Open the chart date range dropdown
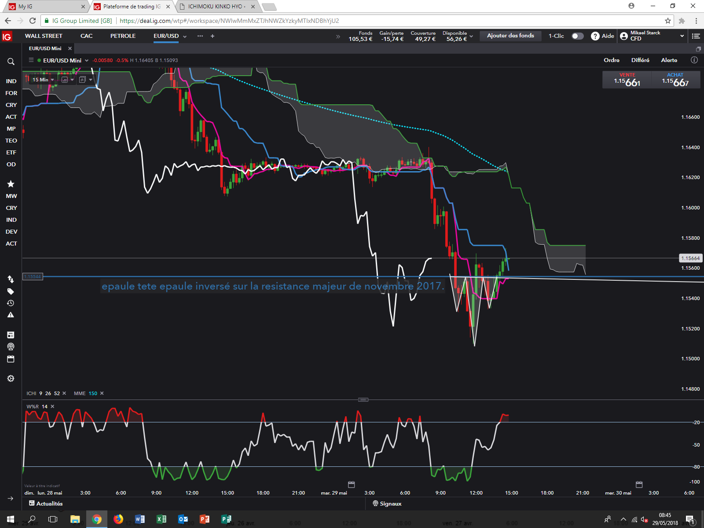The image size is (704, 528). [67, 80]
